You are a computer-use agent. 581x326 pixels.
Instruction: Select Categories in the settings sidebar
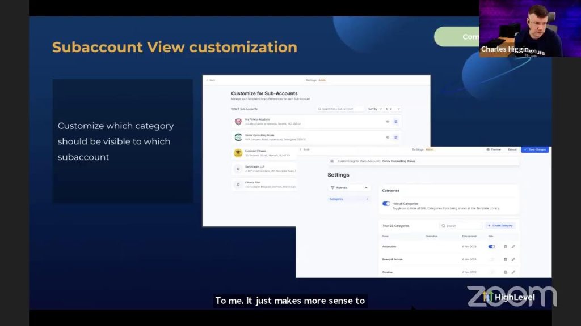(349, 199)
